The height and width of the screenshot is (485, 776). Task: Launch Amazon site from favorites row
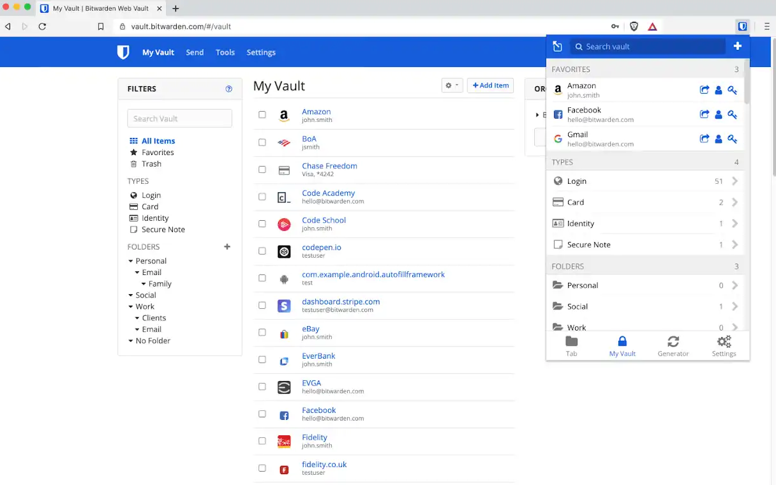(704, 91)
